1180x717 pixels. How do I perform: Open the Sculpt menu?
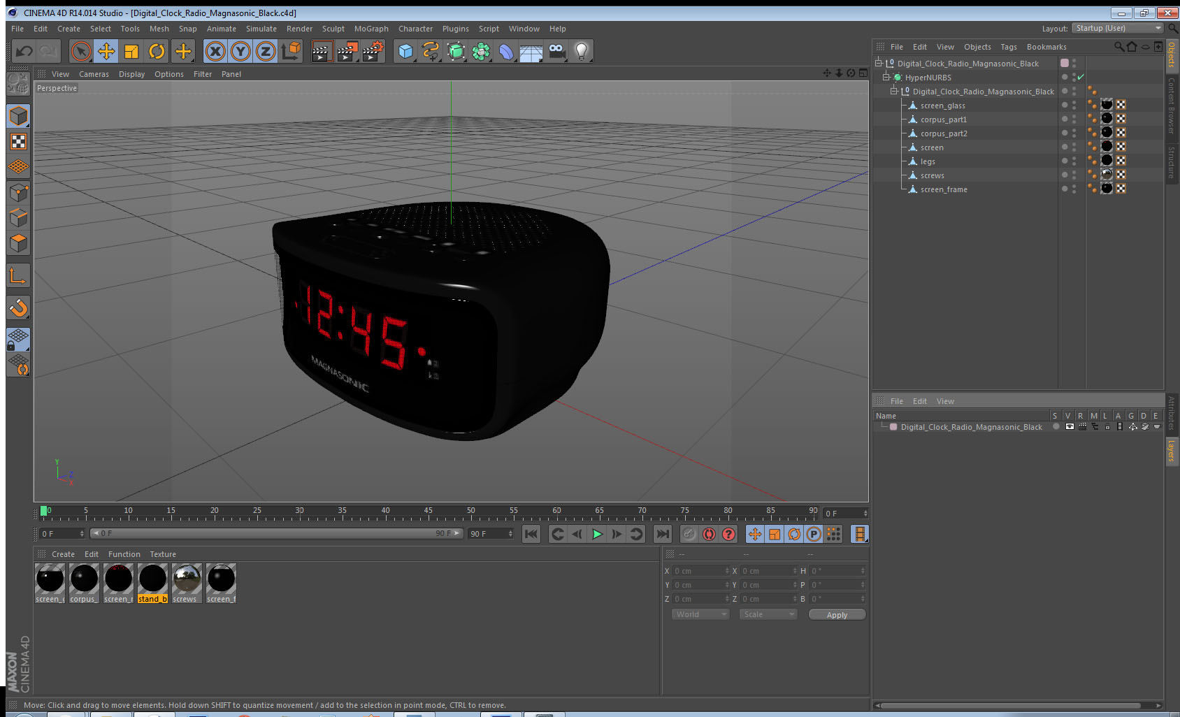tap(333, 29)
